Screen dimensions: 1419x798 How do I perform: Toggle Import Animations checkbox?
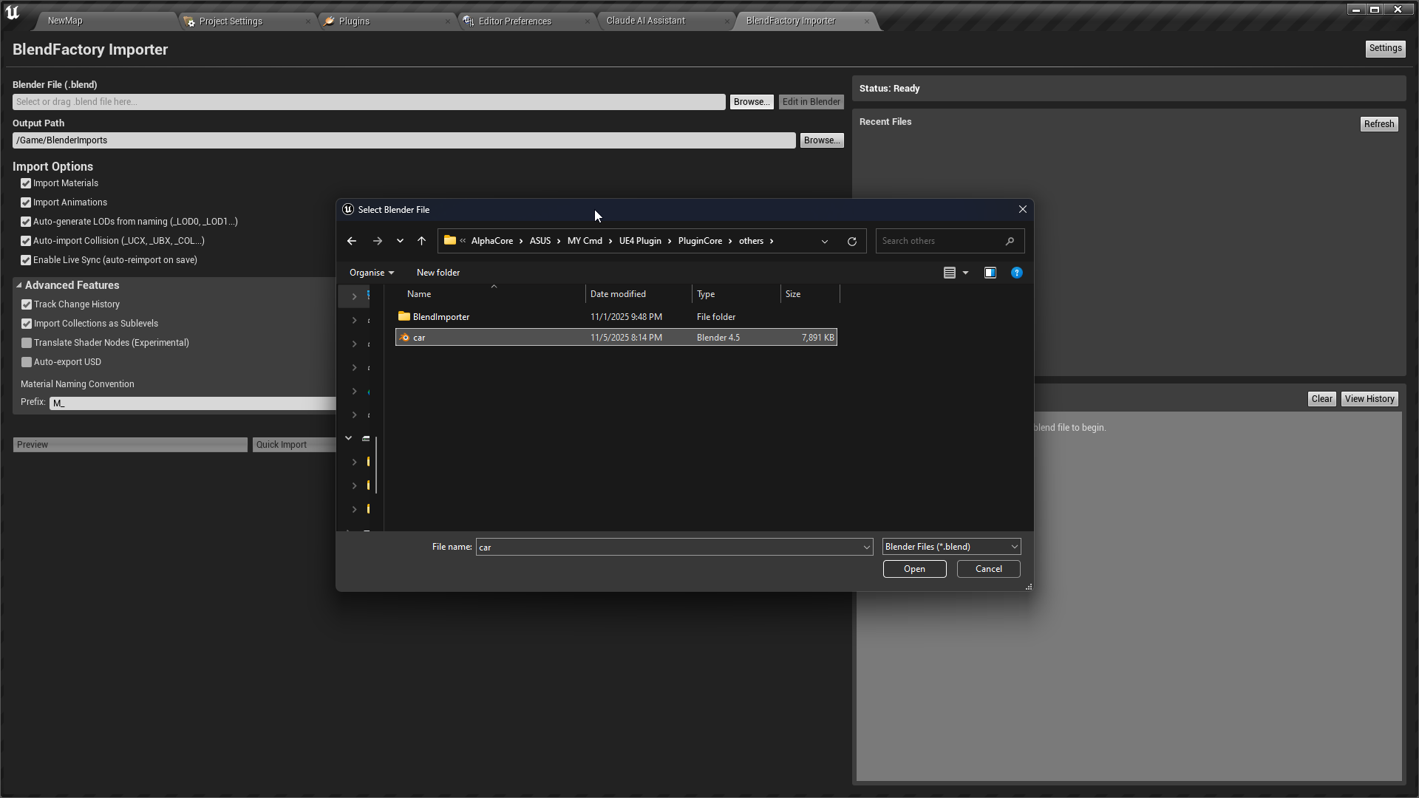click(26, 202)
